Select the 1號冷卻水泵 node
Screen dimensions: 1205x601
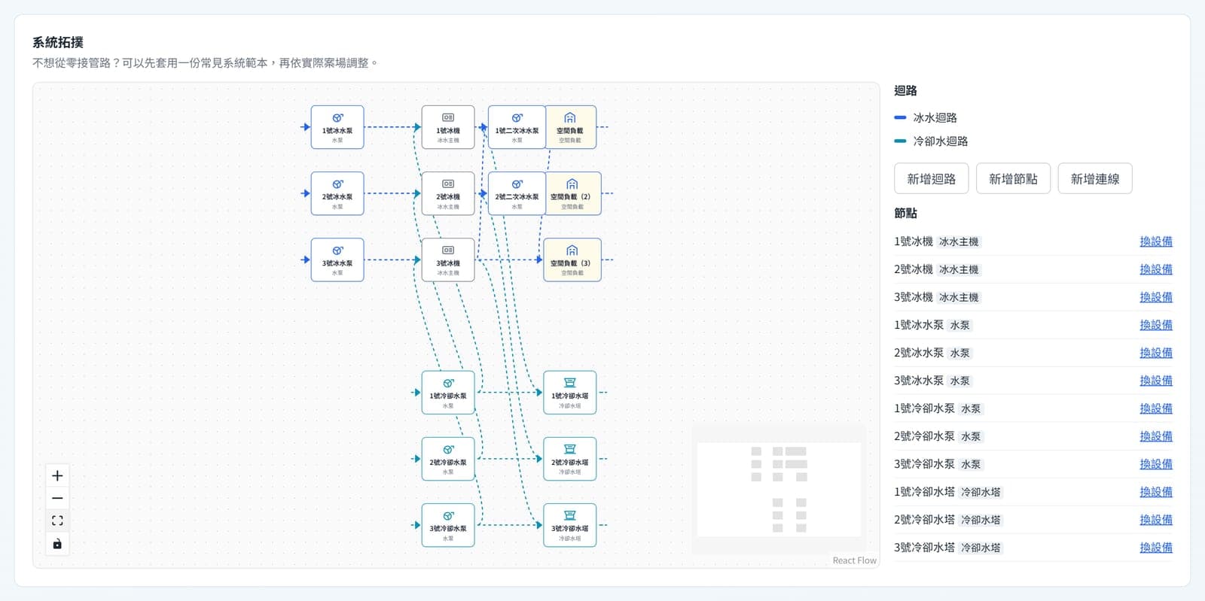click(x=448, y=392)
